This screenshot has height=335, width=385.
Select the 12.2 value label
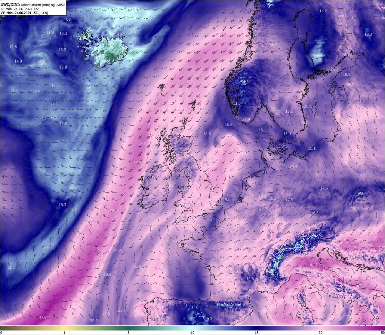36,92
